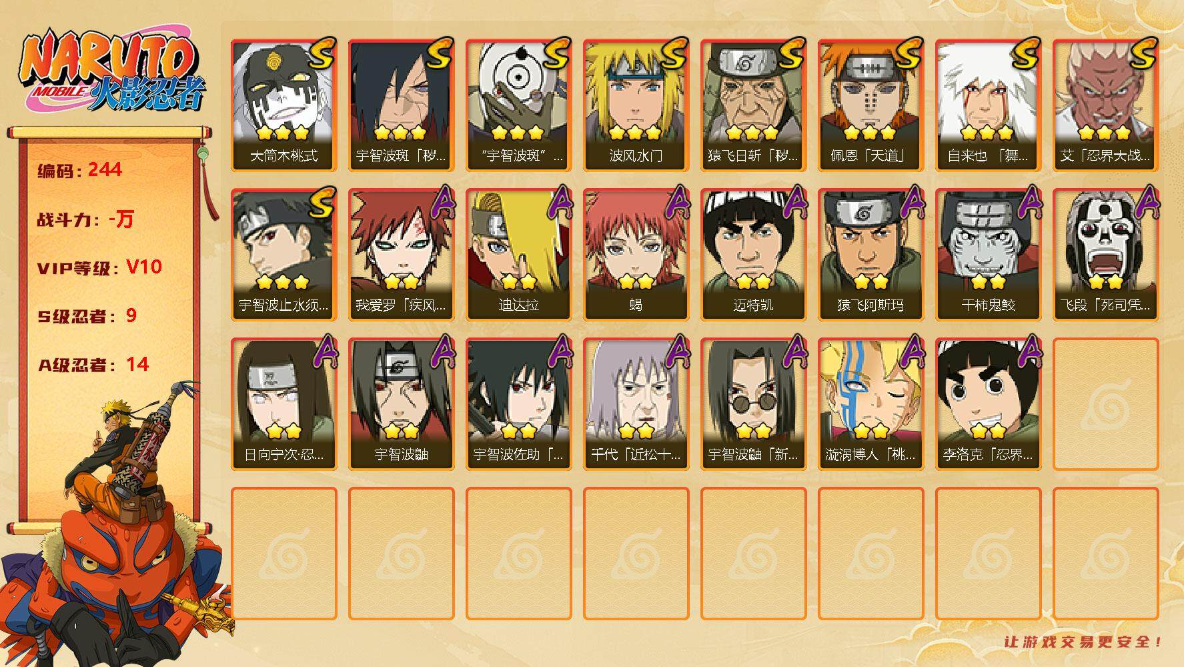
Task: Click the 编码 244 text on scroll
Action: point(79,170)
